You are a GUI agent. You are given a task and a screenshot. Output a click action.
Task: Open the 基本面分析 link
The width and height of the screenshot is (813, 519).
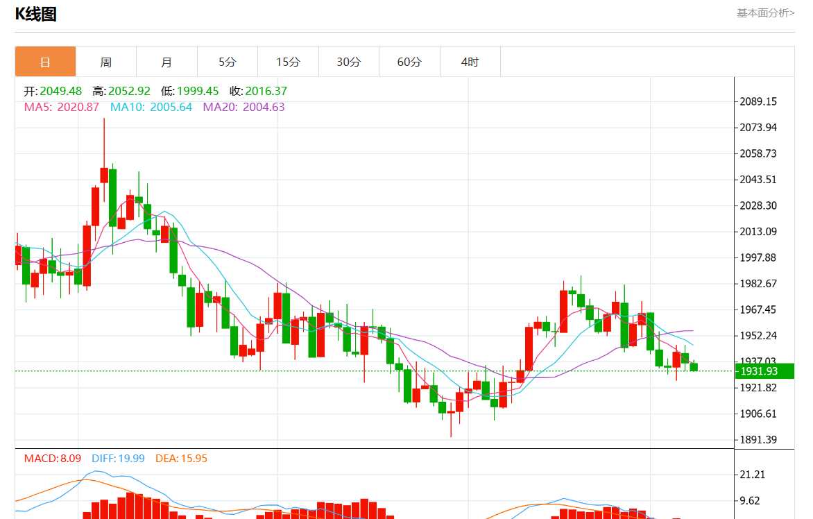click(x=766, y=13)
